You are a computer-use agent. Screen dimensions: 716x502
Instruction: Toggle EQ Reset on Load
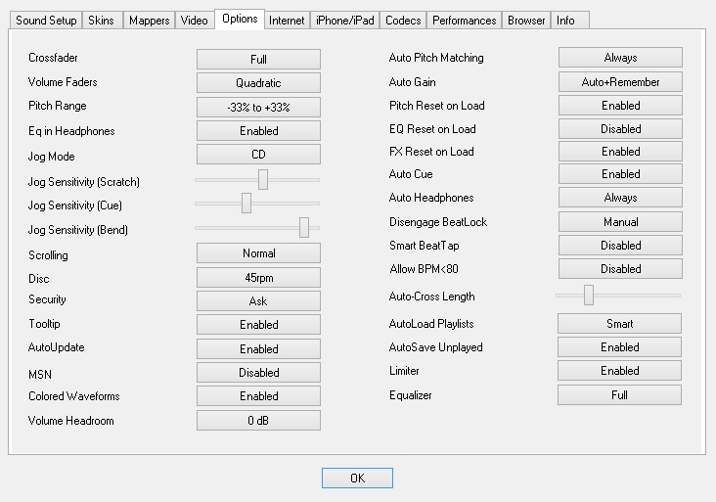pos(620,129)
